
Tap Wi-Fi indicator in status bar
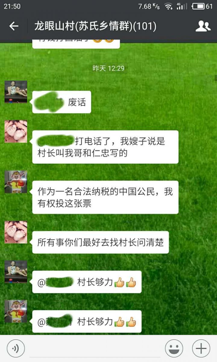[x=168, y=6]
